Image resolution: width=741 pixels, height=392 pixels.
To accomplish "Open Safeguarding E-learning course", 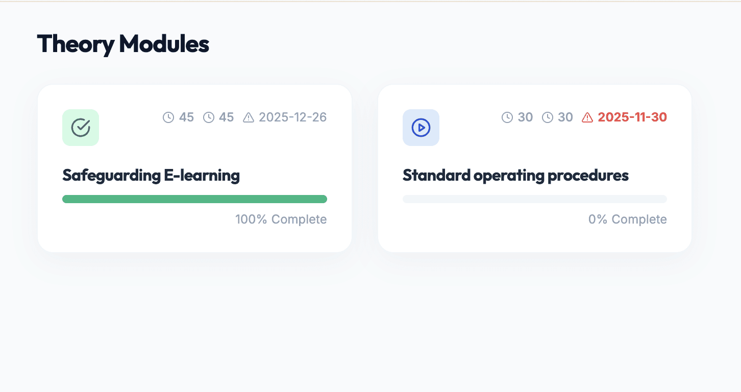I will tap(151, 175).
